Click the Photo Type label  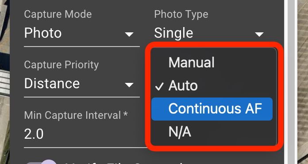coord(181,14)
